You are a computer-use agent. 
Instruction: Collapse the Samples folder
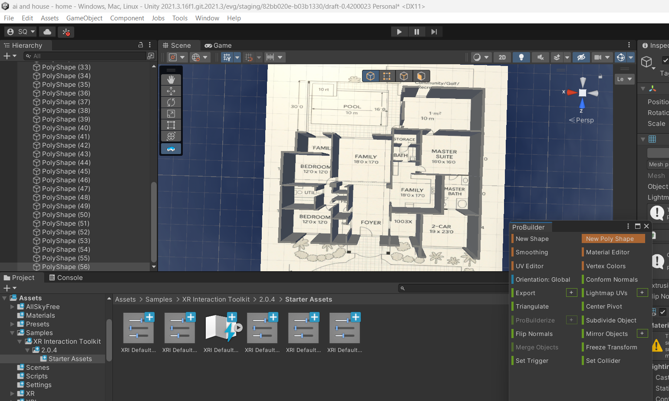point(13,333)
